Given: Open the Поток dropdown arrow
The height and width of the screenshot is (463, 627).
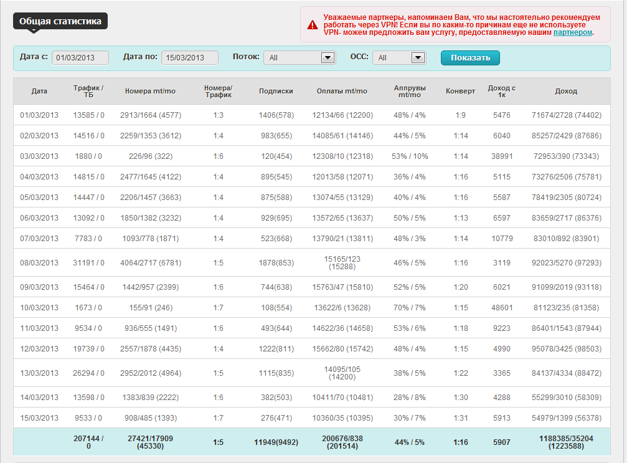Looking at the screenshot, I should tap(328, 57).
